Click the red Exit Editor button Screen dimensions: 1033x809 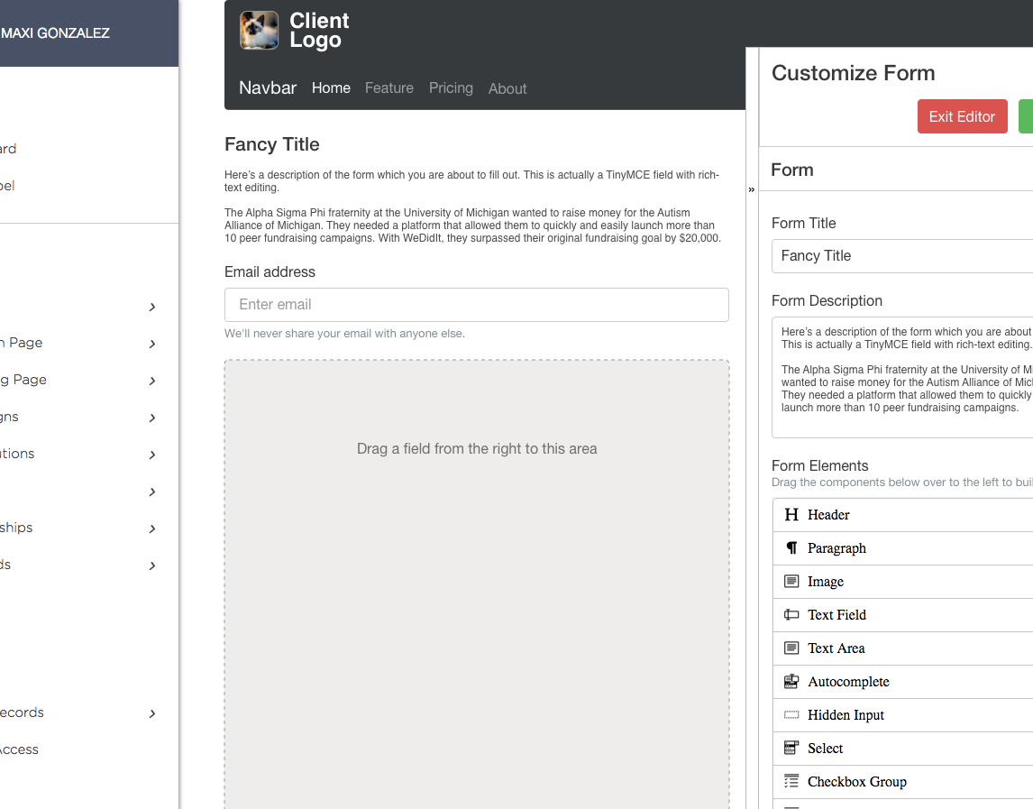pos(962,116)
